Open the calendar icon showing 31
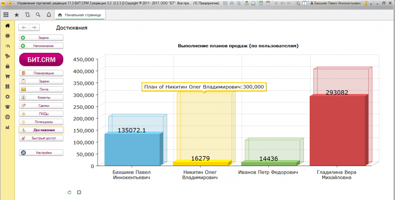 pos(268,3)
